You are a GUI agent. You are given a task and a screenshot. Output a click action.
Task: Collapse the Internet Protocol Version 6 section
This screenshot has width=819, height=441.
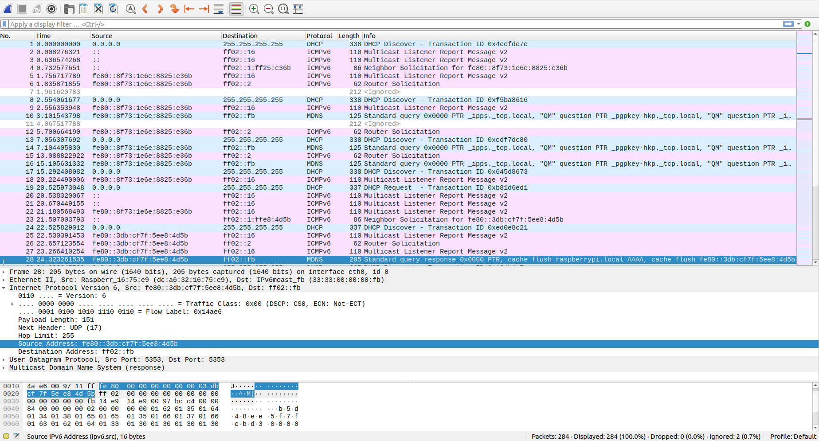pyautogui.click(x=4, y=288)
